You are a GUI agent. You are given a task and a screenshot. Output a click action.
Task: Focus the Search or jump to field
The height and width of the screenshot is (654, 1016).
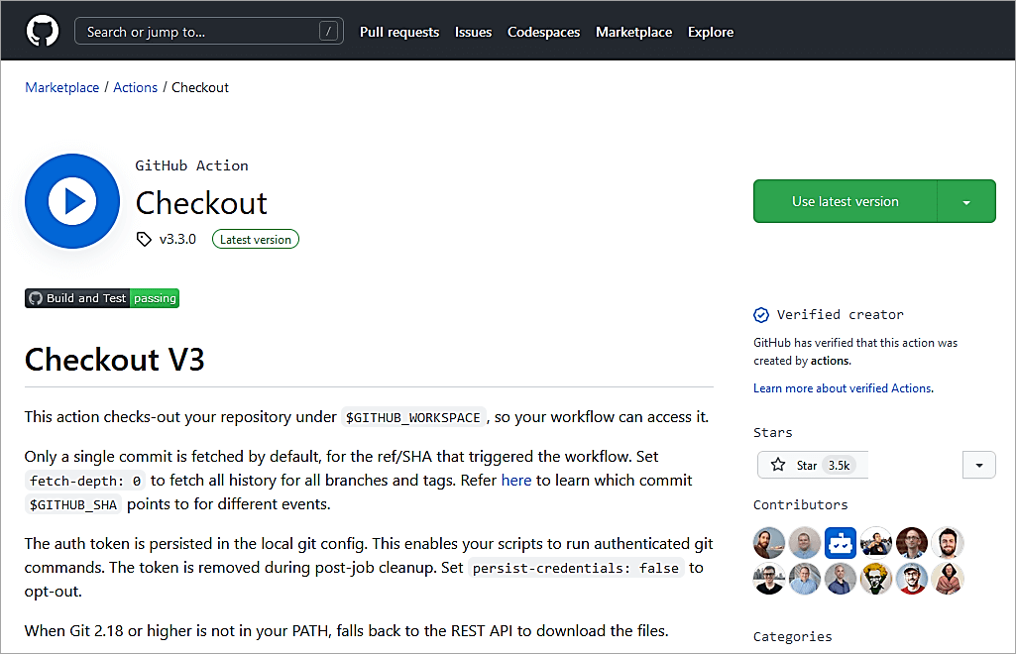pyautogui.click(x=198, y=32)
